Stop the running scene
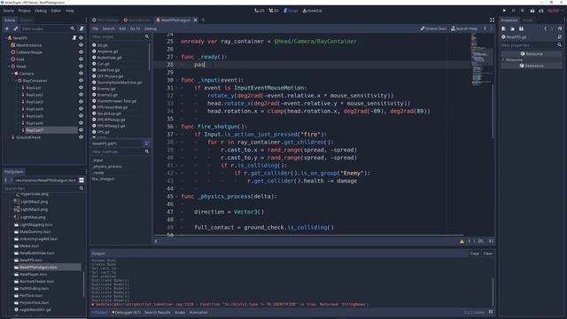 tap(522, 11)
